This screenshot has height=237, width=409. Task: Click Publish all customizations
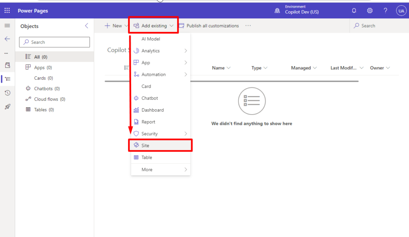[209, 26]
